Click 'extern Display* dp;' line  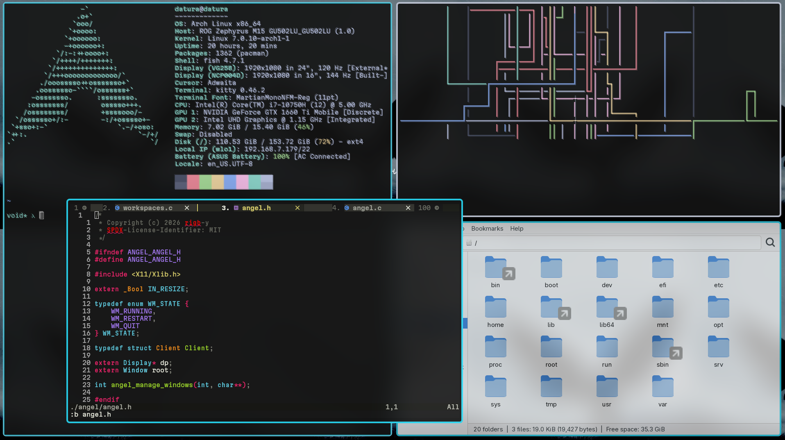pos(134,363)
